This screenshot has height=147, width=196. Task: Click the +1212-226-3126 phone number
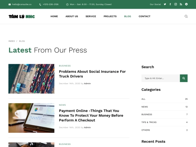pyautogui.click(x=50, y=4)
